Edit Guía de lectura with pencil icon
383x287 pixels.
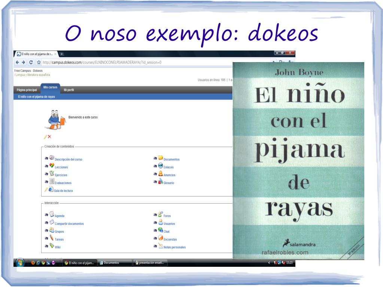[46, 189]
